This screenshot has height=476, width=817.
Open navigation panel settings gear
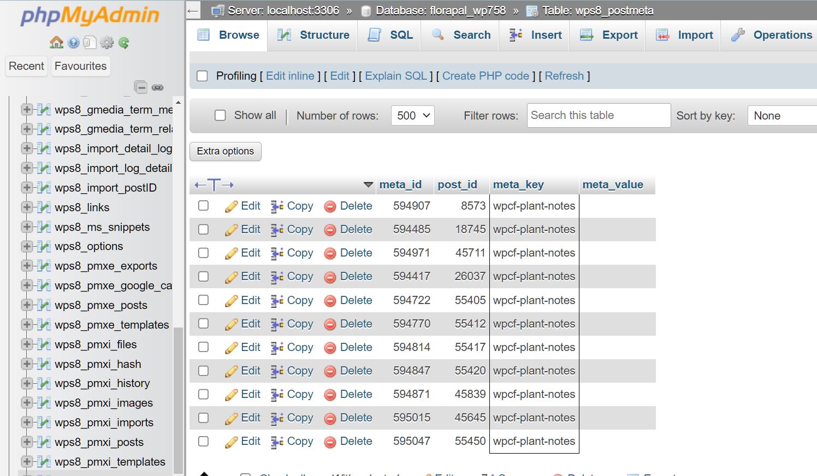coord(107,43)
